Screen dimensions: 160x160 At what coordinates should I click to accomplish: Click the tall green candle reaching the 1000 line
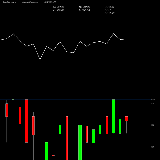pyautogui.click(x=113, y=116)
